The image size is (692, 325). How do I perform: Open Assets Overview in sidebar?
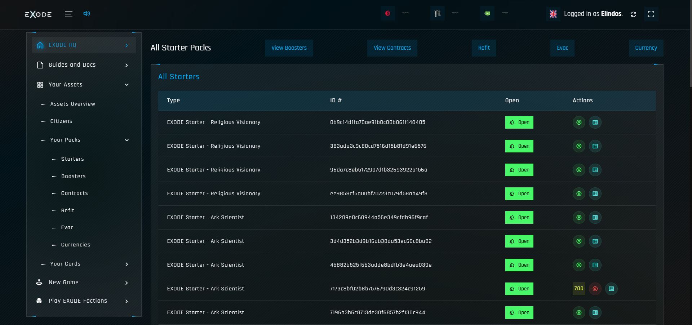coord(73,104)
